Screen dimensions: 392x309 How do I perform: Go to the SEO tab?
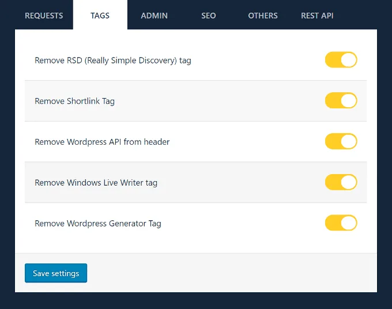209,16
